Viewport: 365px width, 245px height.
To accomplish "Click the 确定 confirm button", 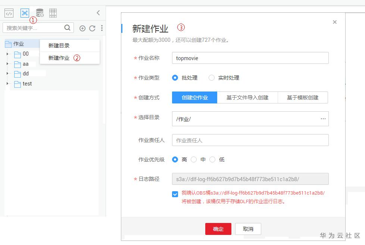I will click(x=218, y=229).
